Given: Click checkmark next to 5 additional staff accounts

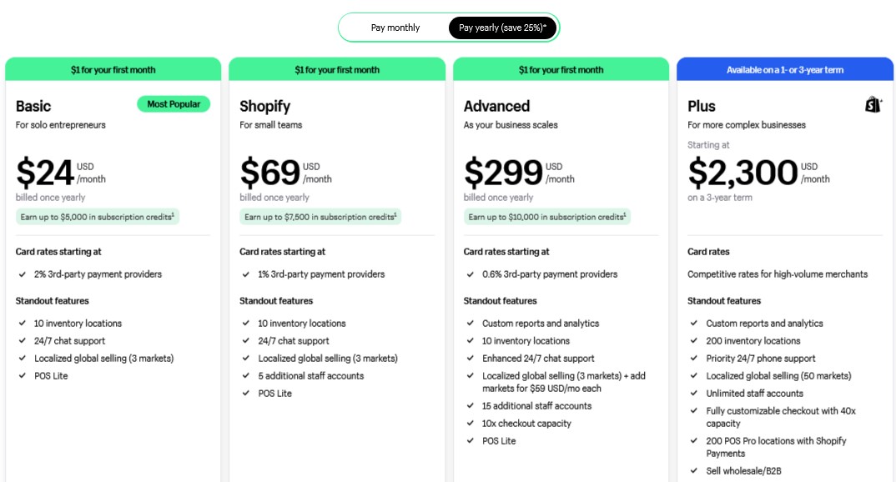Looking at the screenshot, I should click(x=246, y=376).
